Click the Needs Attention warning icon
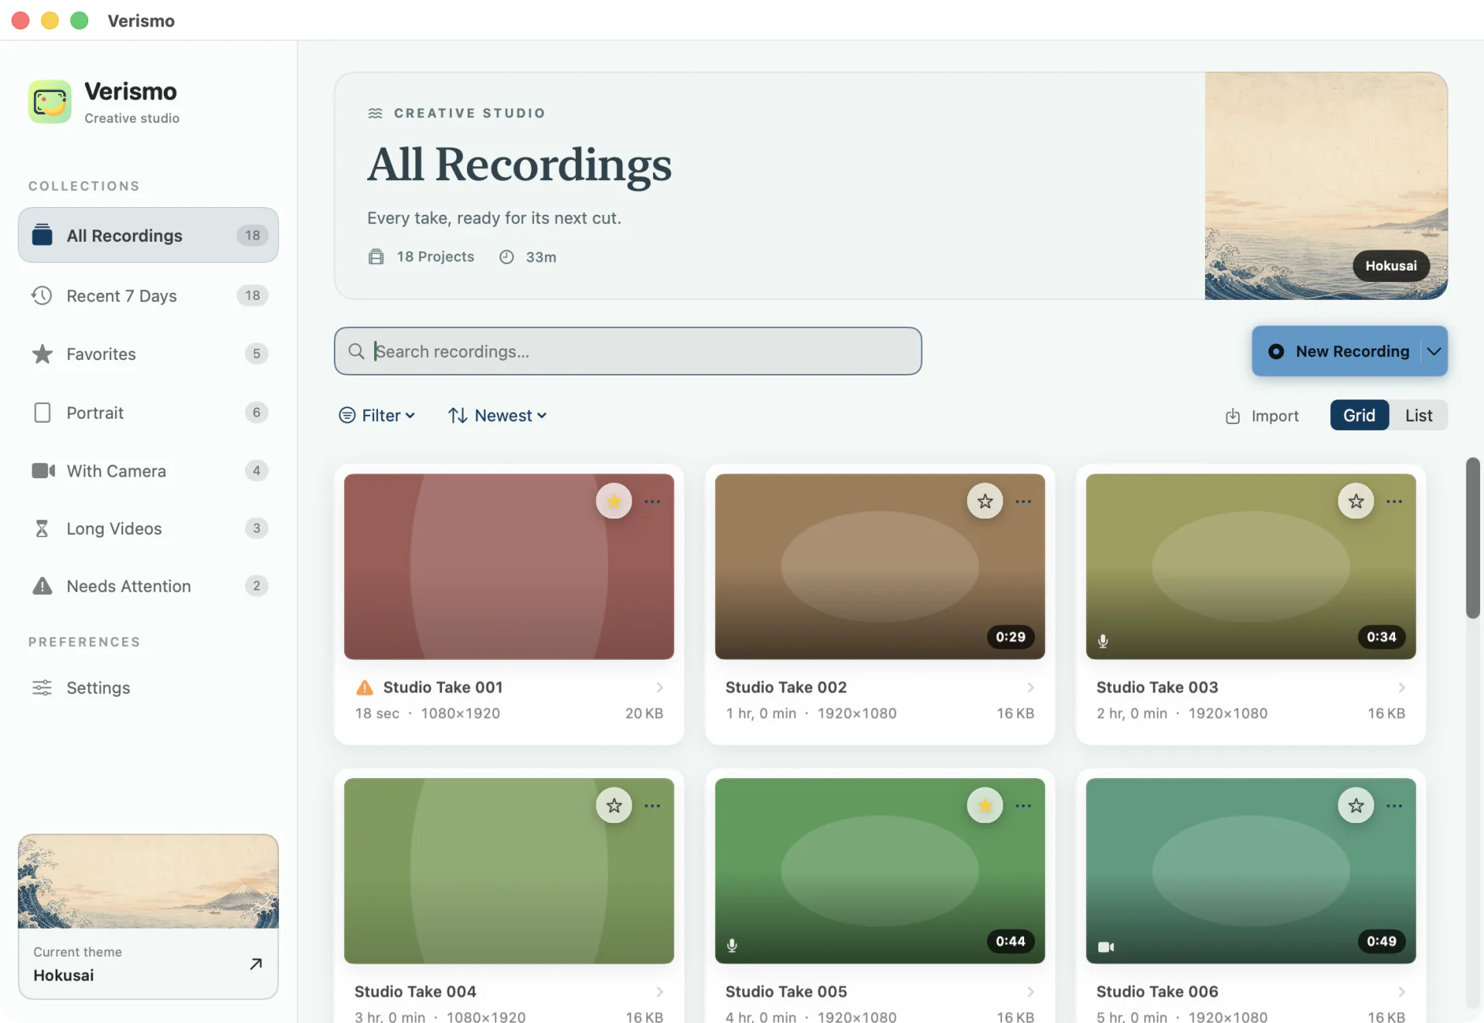Screen dimensions: 1484x1023 click(43, 586)
